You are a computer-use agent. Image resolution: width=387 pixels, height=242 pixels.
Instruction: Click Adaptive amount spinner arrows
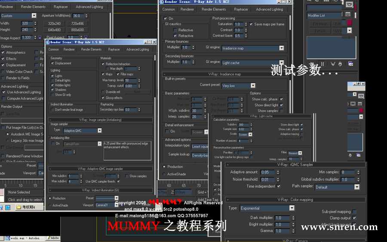(x=278, y=172)
